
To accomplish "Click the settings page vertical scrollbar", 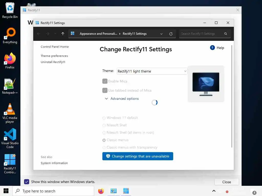I will [x=232, y=96].
